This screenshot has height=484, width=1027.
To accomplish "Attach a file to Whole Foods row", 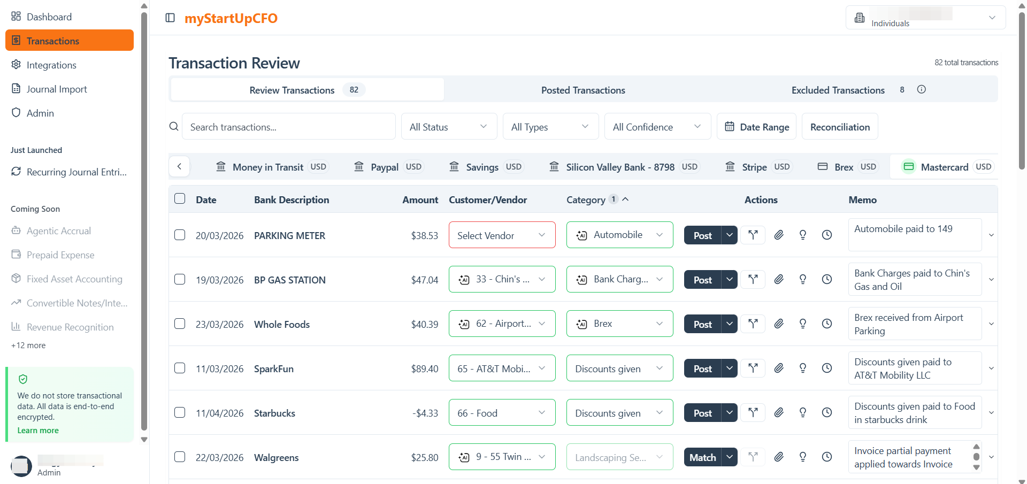I will pos(779,324).
